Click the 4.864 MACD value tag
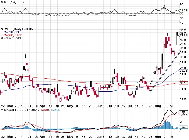Image resolution: width=189 pixels, height=140 pixels. pyautogui.click(x=183, y=112)
